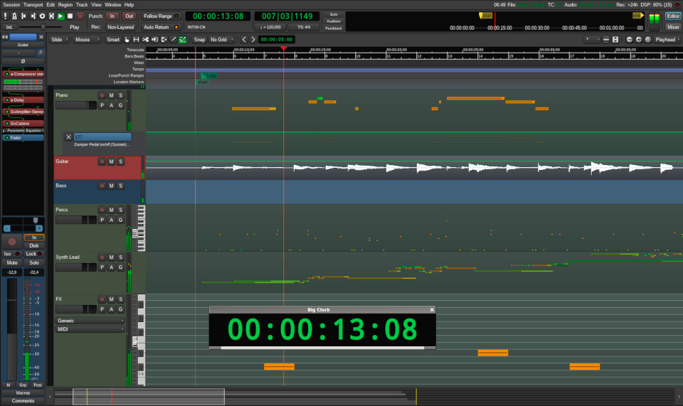Viewport: 683px width, 406px height.
Task: Open the visible tracks count dropdown
Action: [592, 40]
